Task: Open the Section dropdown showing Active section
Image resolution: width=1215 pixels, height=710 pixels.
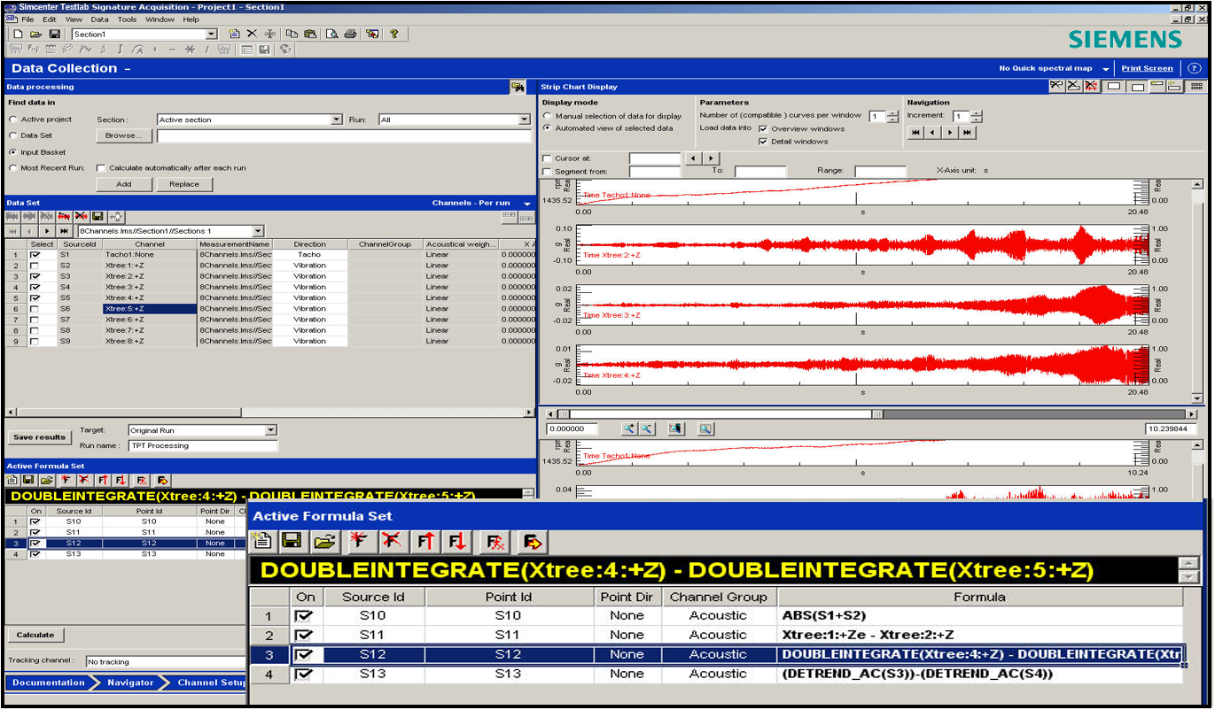Action: click(x=336, y=120)
